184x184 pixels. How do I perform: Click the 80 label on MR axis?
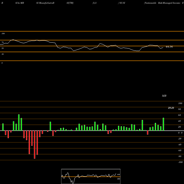[180, 109]
